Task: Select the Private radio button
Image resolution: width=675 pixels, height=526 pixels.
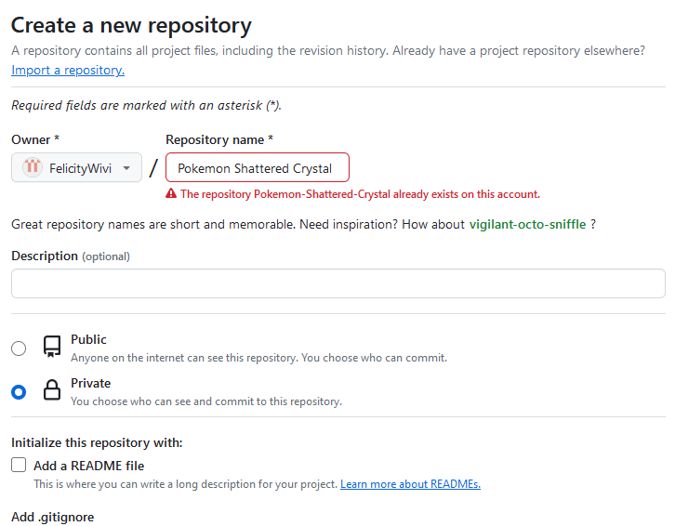Action: click(19, 392)
